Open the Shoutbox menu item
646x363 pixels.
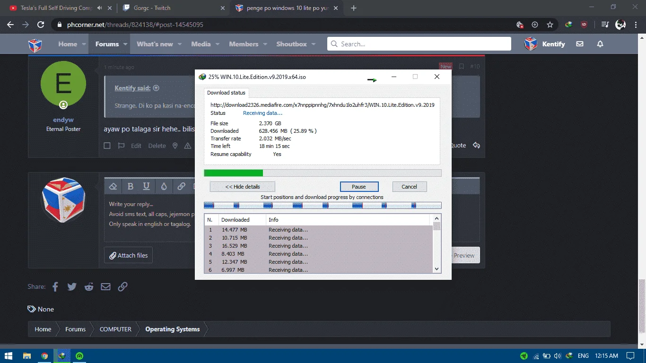(291, 44)
